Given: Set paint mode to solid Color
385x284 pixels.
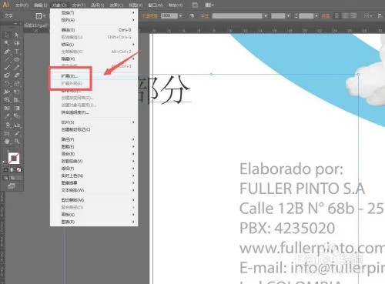Looking at the screenshot, I should click(5, 169).
